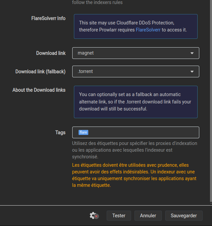This screenshot has height=226, width=212.
Task: Expand the .torrent fallback dropdown
Action: (x=135, y=72)
